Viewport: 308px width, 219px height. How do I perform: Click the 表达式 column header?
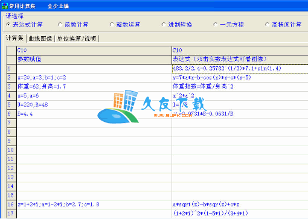coord(240,59)
